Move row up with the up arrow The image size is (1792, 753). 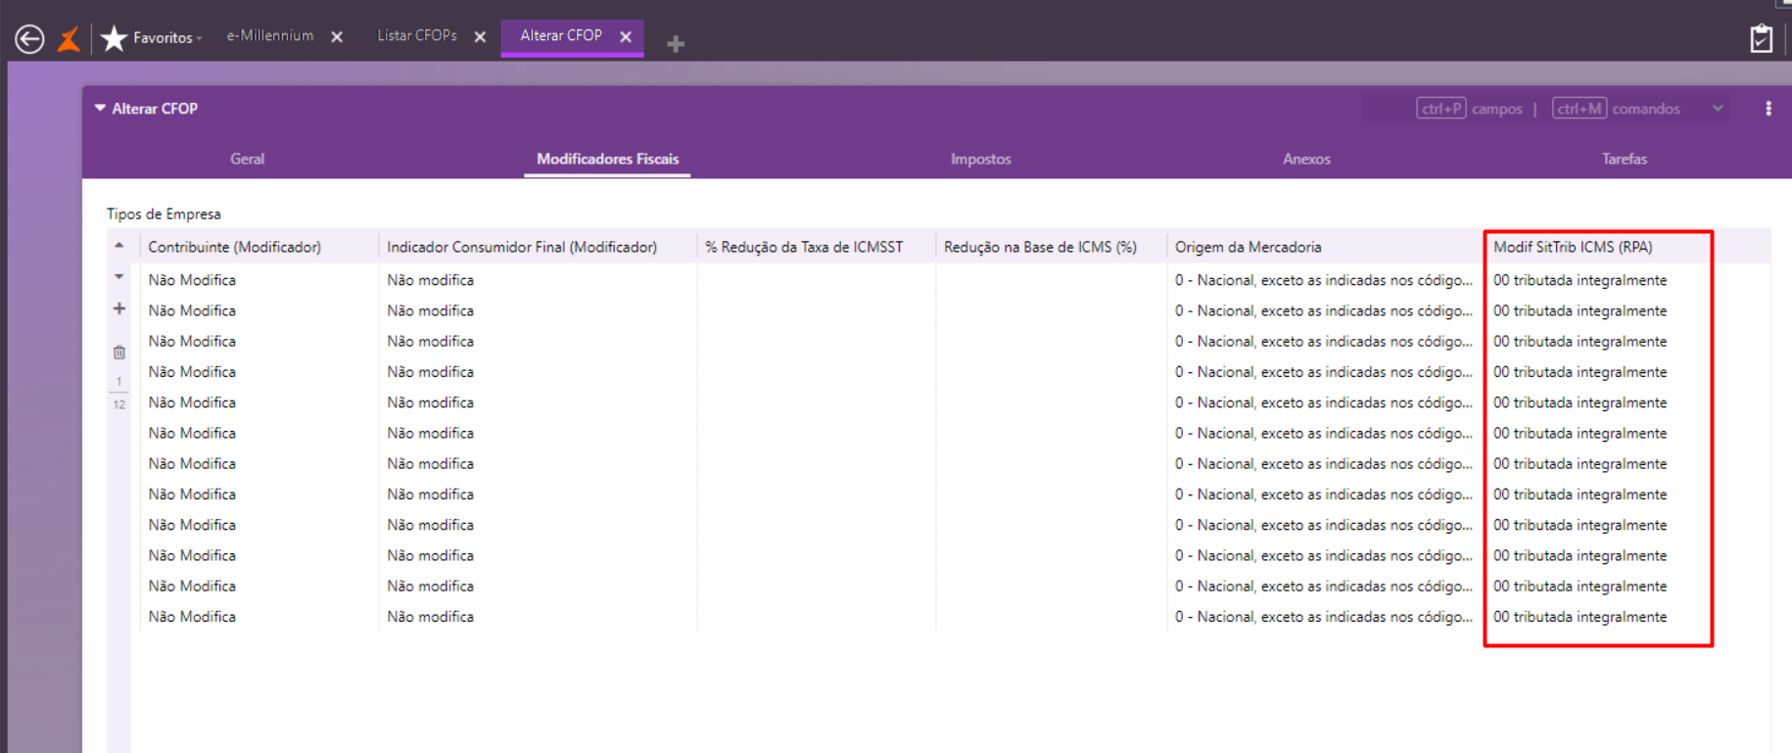pos(119,246)
